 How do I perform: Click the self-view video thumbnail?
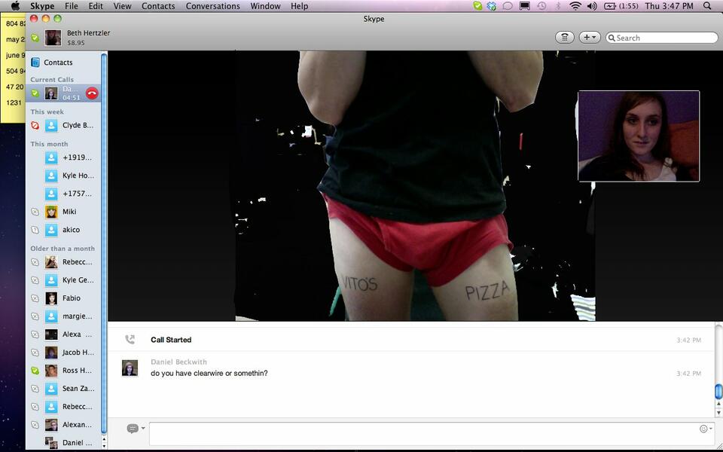coord(639,136)
